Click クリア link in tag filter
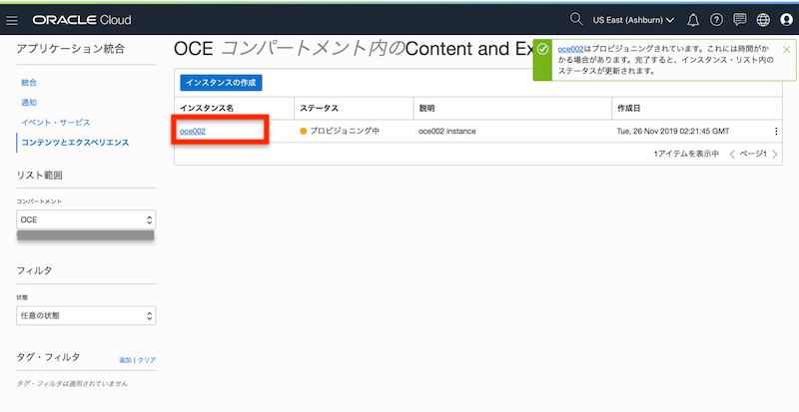 pos(146,360)
